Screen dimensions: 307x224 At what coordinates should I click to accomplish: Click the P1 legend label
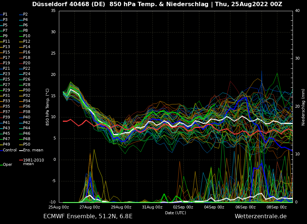tap(5, 14)
